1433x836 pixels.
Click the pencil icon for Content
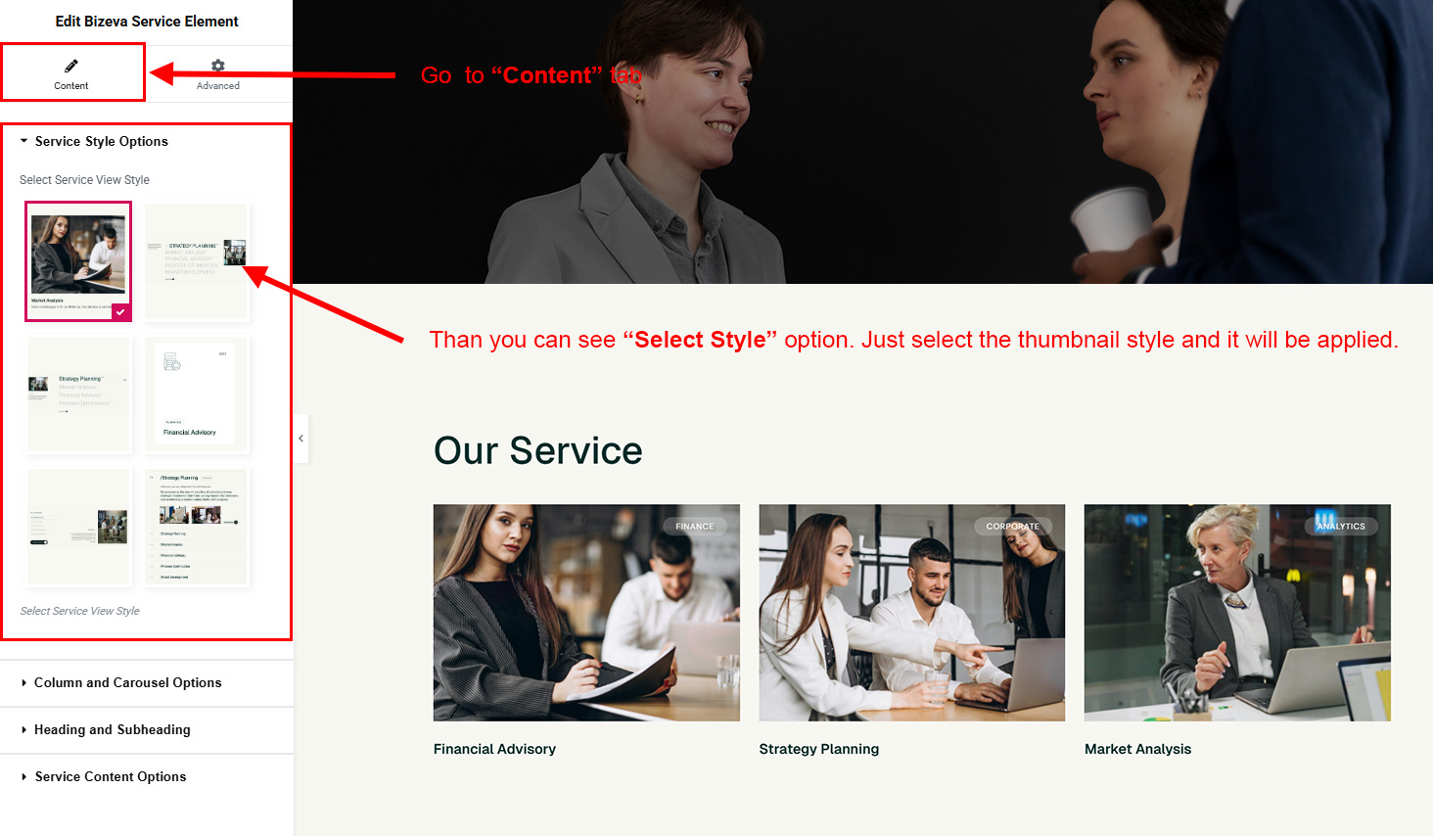(71, 66)
